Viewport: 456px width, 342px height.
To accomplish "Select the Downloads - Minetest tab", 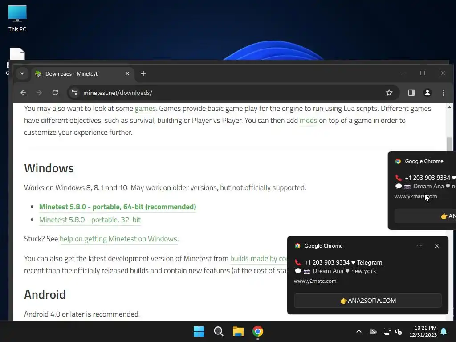I will tap(82, 74).
